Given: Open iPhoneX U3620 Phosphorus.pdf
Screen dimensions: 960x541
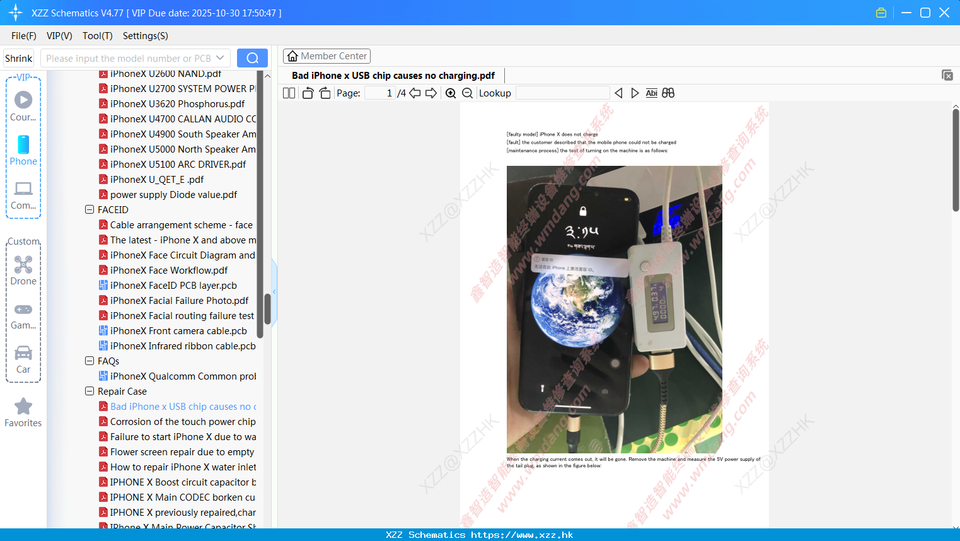Looking at the screenshot, I should point(172,104).
